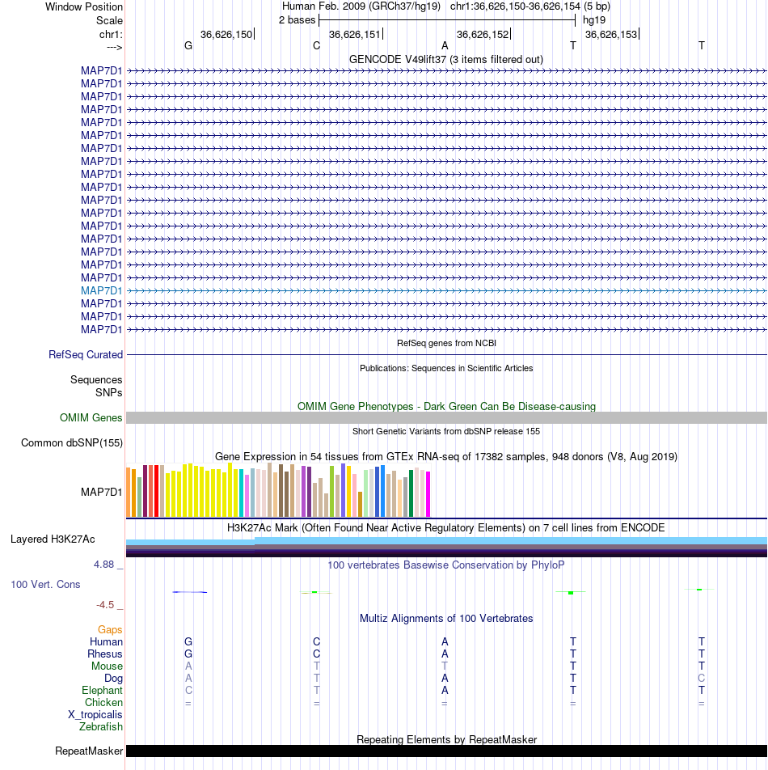768x770 pixels.
Task: Click base A in the reference sequence row
Action: click(445, 45)
